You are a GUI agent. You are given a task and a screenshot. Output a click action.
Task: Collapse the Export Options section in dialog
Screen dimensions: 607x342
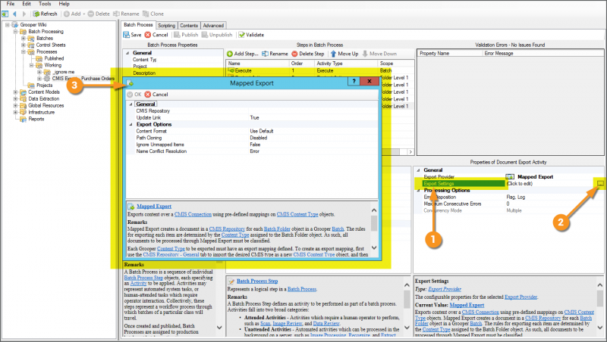[130, 124]
